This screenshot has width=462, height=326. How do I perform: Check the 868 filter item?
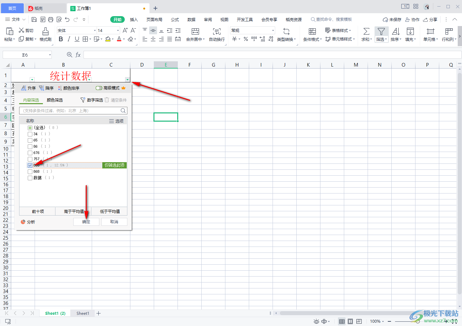point(30,171)
